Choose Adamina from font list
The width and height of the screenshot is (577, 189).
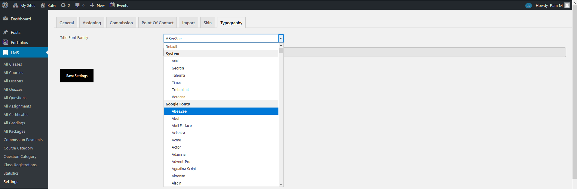(221, 154)
